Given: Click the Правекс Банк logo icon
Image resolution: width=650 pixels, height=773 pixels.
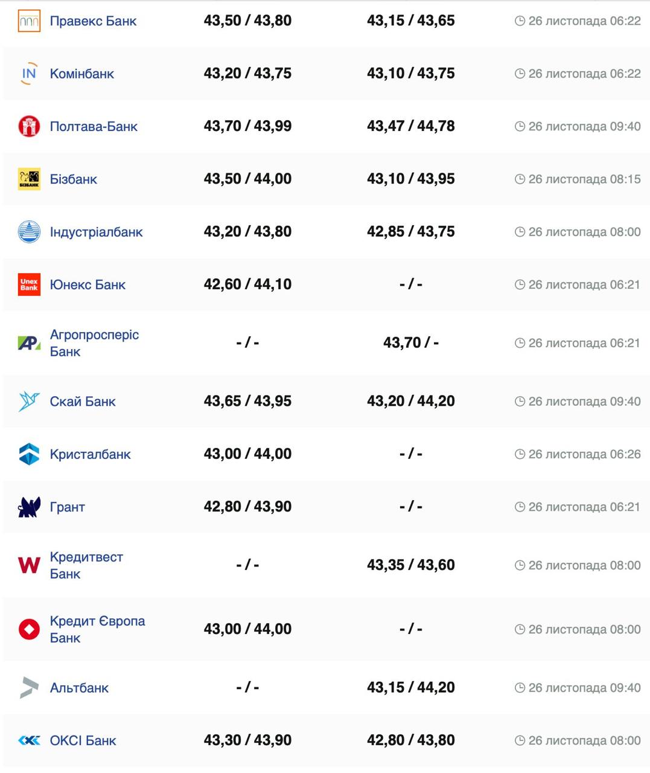Looking at the screenshot, I should pyautogui.click(x=29, y=21).
